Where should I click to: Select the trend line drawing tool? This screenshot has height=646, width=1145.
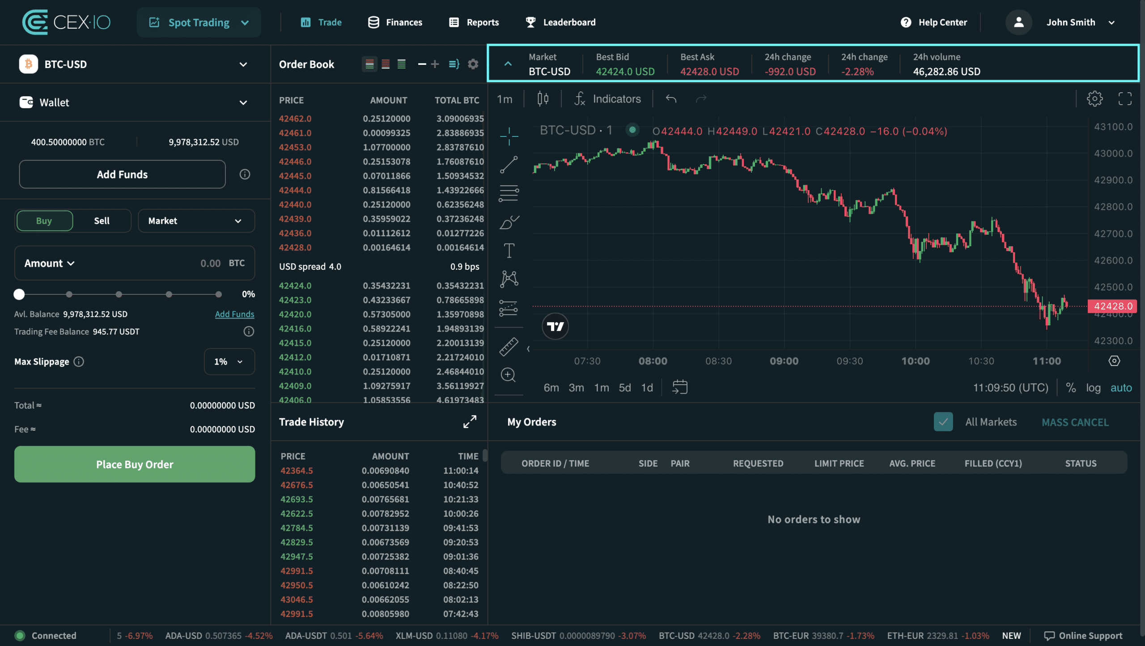click(x=509, y=165)
